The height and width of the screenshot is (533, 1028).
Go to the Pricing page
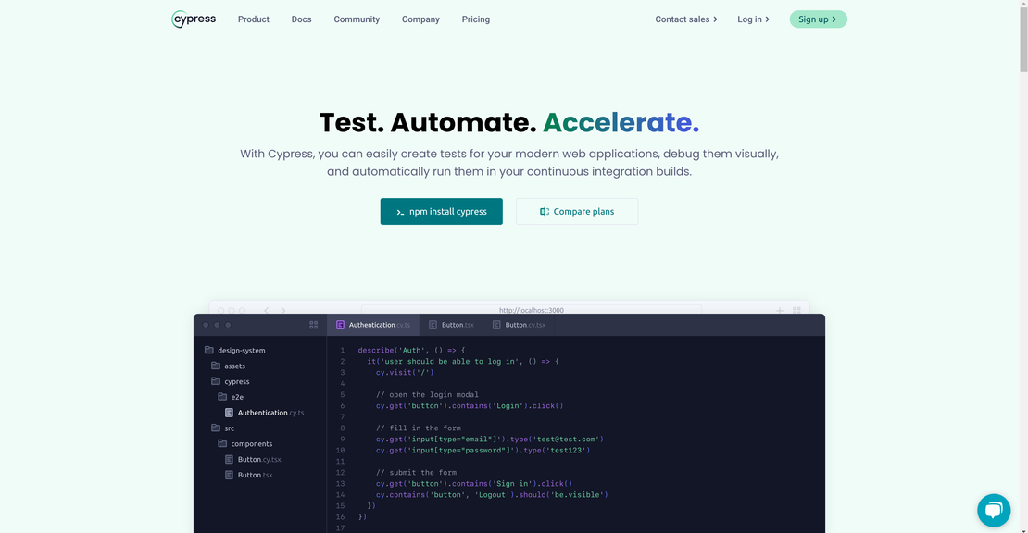point(475,19)
